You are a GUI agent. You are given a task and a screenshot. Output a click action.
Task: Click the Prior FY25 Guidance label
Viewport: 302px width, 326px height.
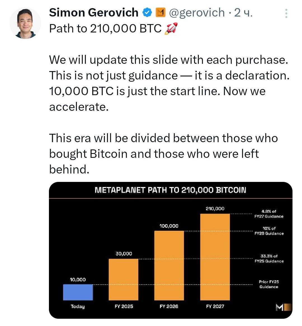click(x=269, y=284)
